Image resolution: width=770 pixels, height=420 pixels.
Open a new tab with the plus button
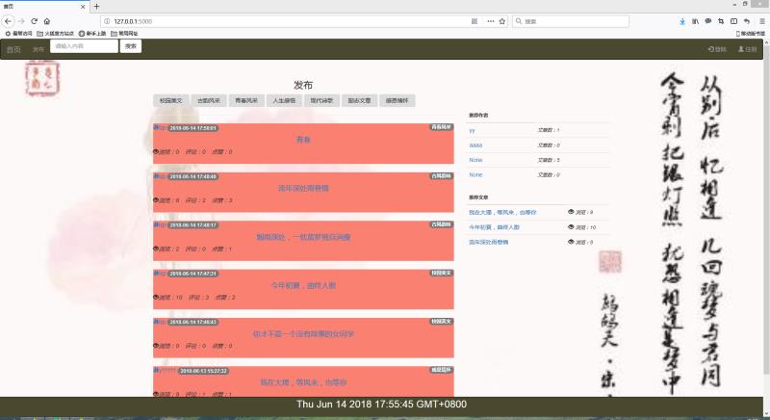pyautogui.click(x=96, y=7)
